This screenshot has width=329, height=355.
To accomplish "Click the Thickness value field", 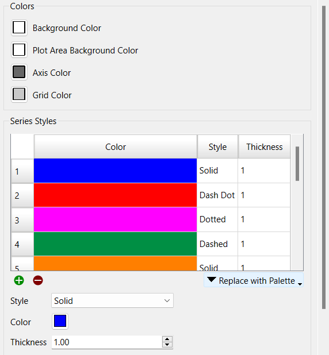I will 107,342.
